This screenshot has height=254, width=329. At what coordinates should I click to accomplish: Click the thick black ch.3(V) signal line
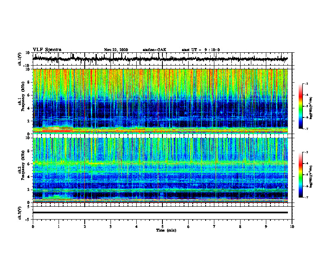tap(160, 212)
